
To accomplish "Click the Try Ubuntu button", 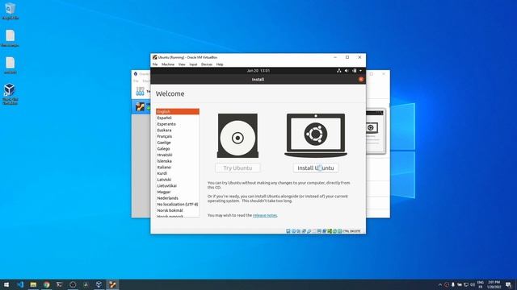I will pos(237,168).
